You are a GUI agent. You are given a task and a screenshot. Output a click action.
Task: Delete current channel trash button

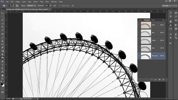(x=163, y=80)
